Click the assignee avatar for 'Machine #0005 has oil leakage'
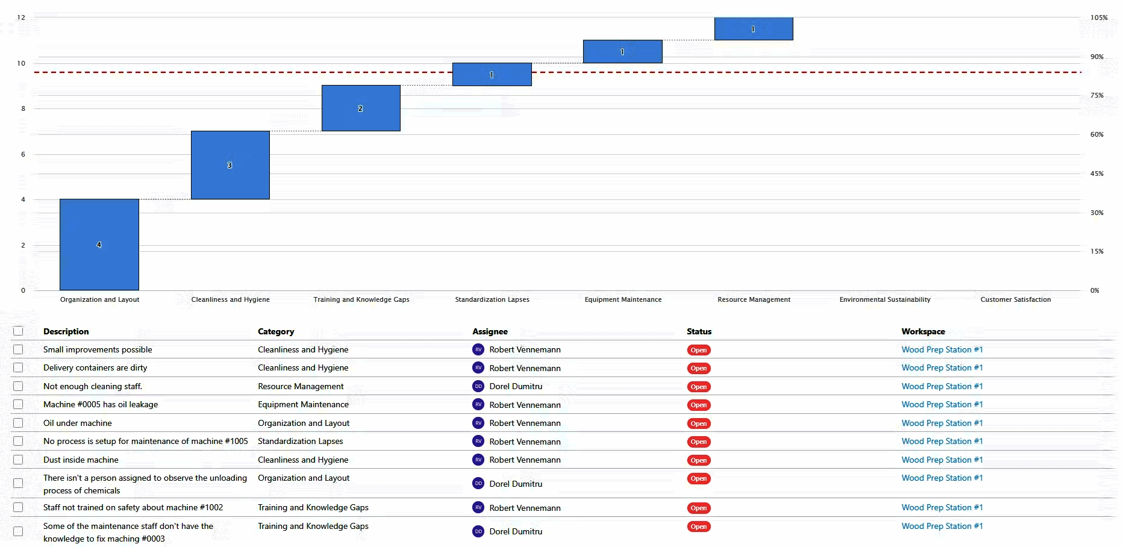 478,404
